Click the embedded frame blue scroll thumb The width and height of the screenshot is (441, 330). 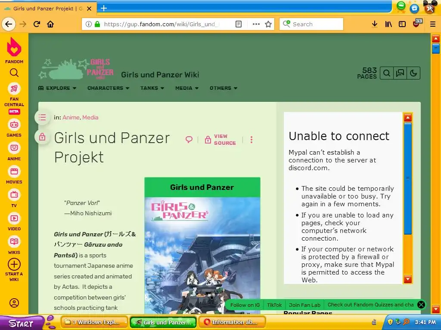click(408, 178)
